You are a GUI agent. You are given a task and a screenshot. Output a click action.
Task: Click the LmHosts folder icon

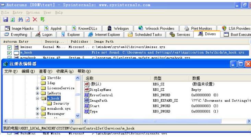[x=43, y=93]
